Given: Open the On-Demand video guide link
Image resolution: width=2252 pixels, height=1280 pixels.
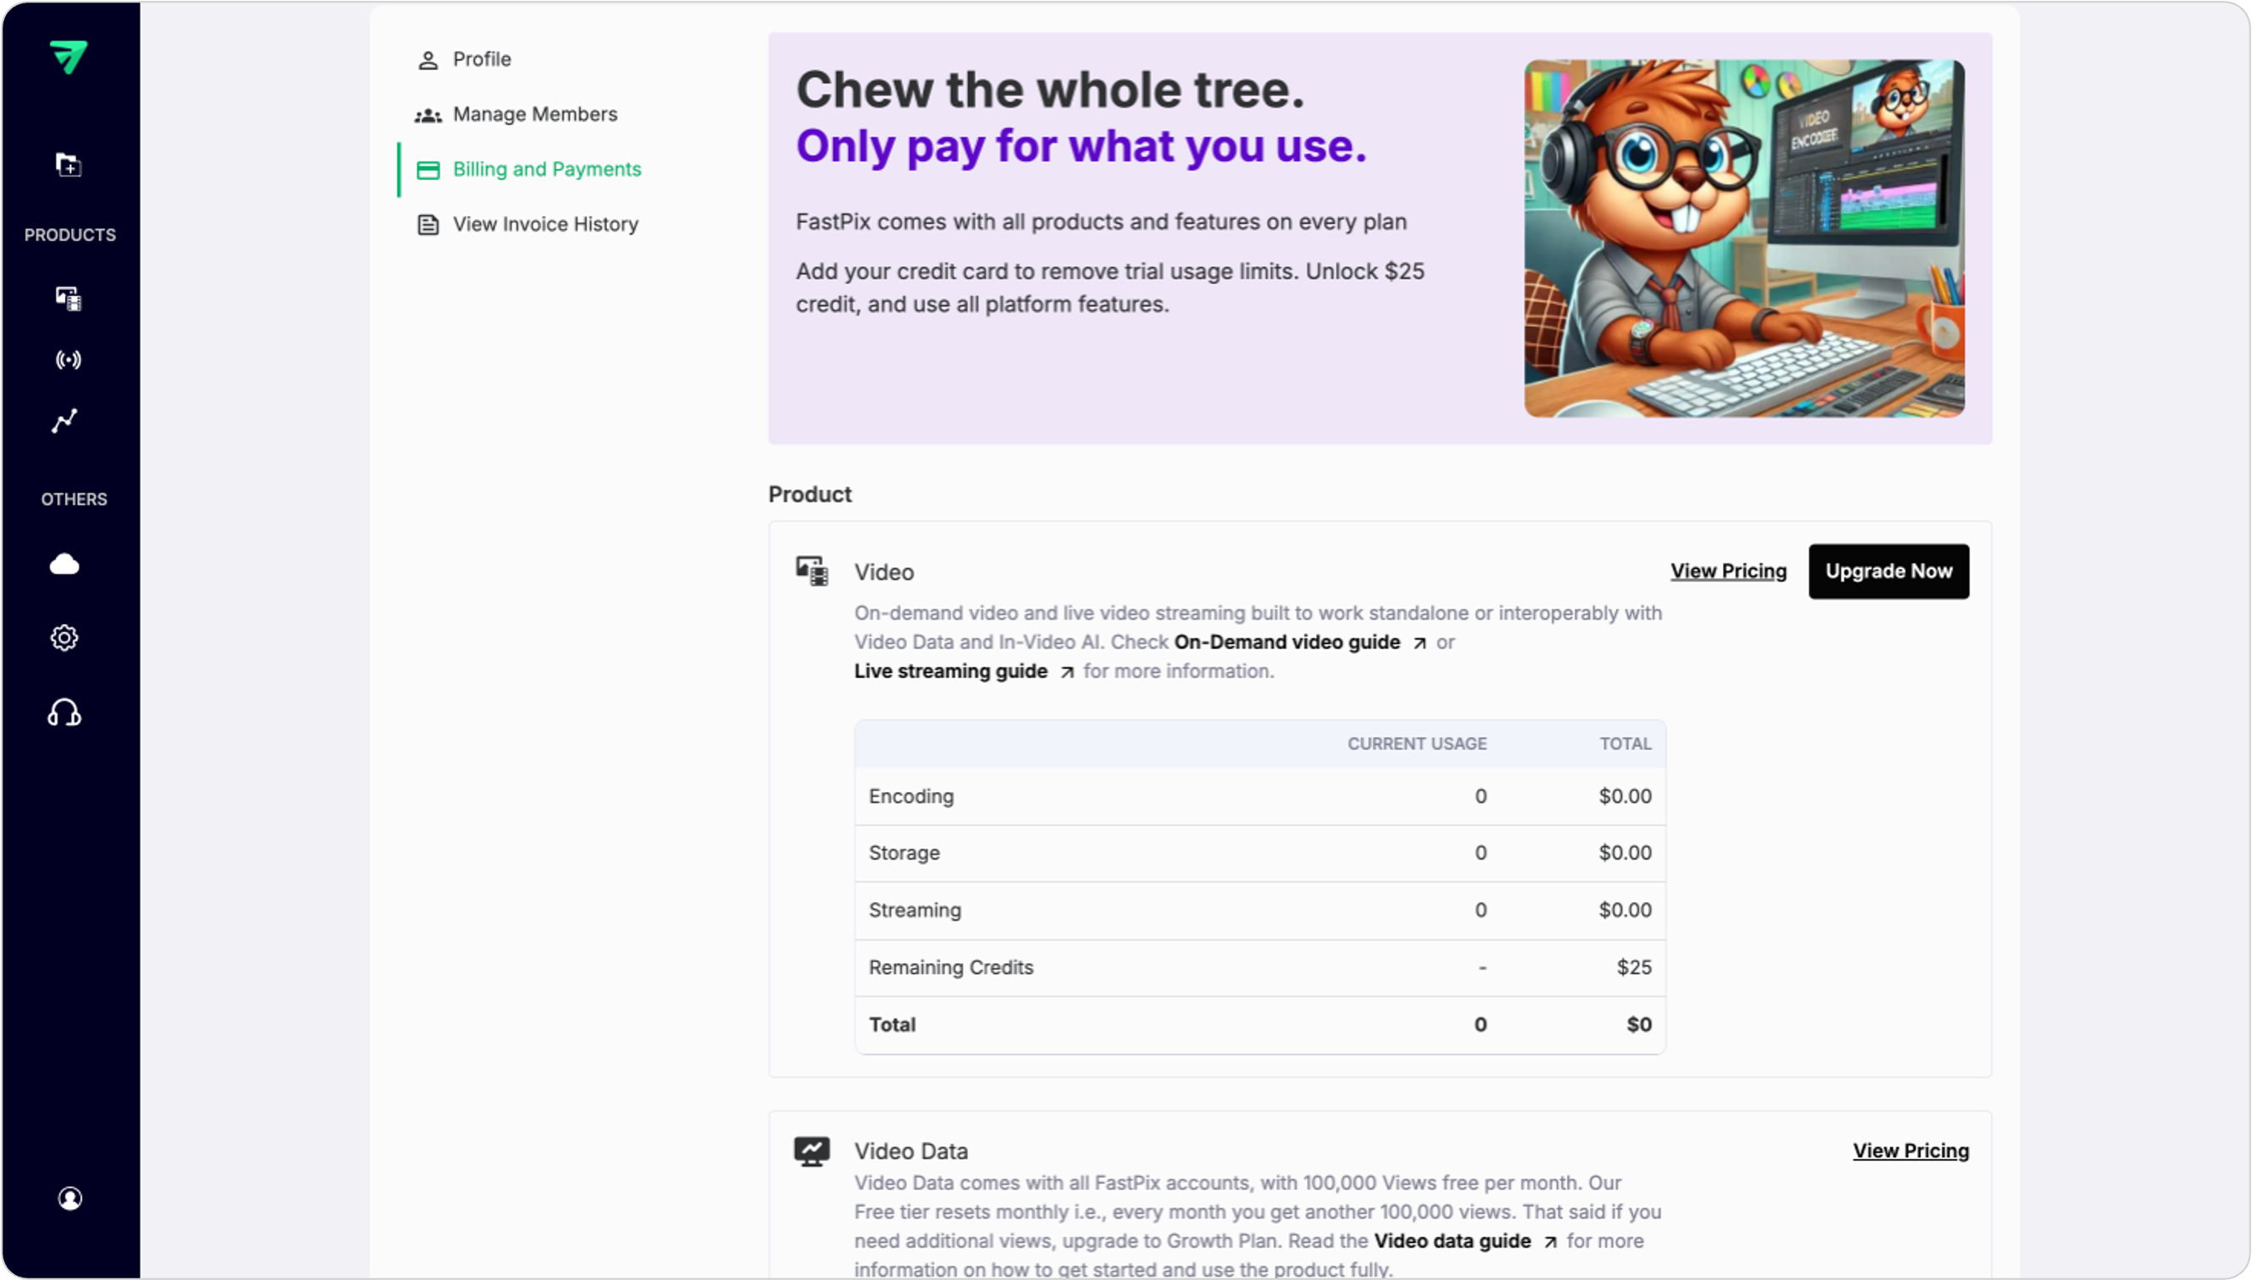Looking at the screenshot, I should pos(1287,643).
